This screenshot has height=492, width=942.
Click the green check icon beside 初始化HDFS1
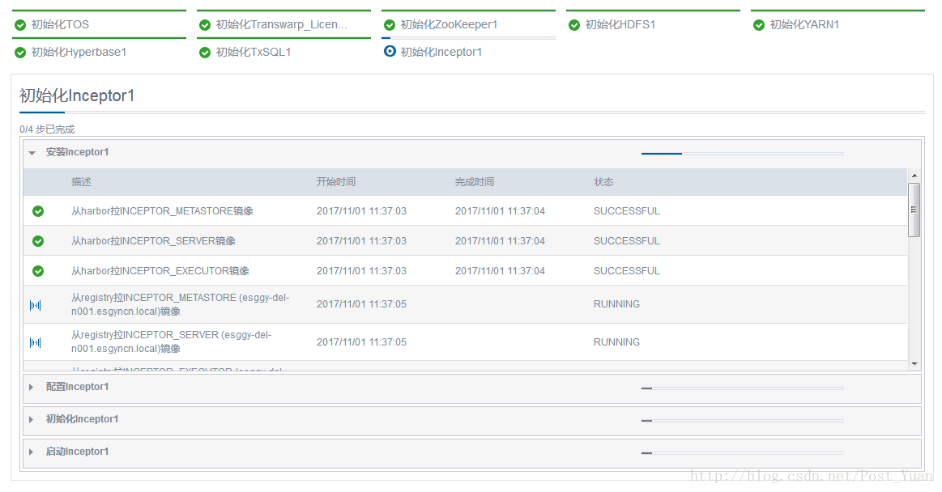click(574, 24)
